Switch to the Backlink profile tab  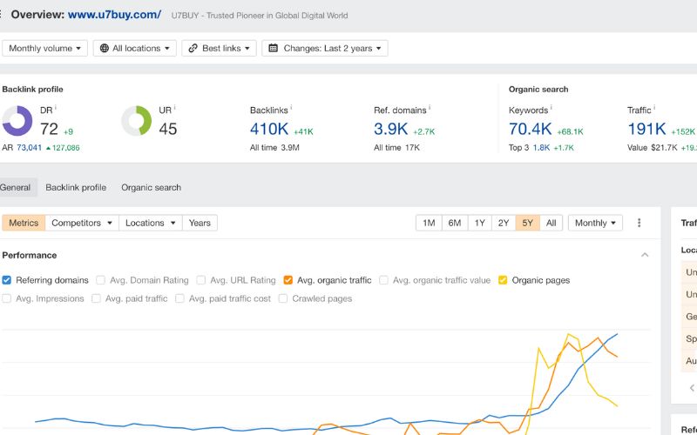76,187
